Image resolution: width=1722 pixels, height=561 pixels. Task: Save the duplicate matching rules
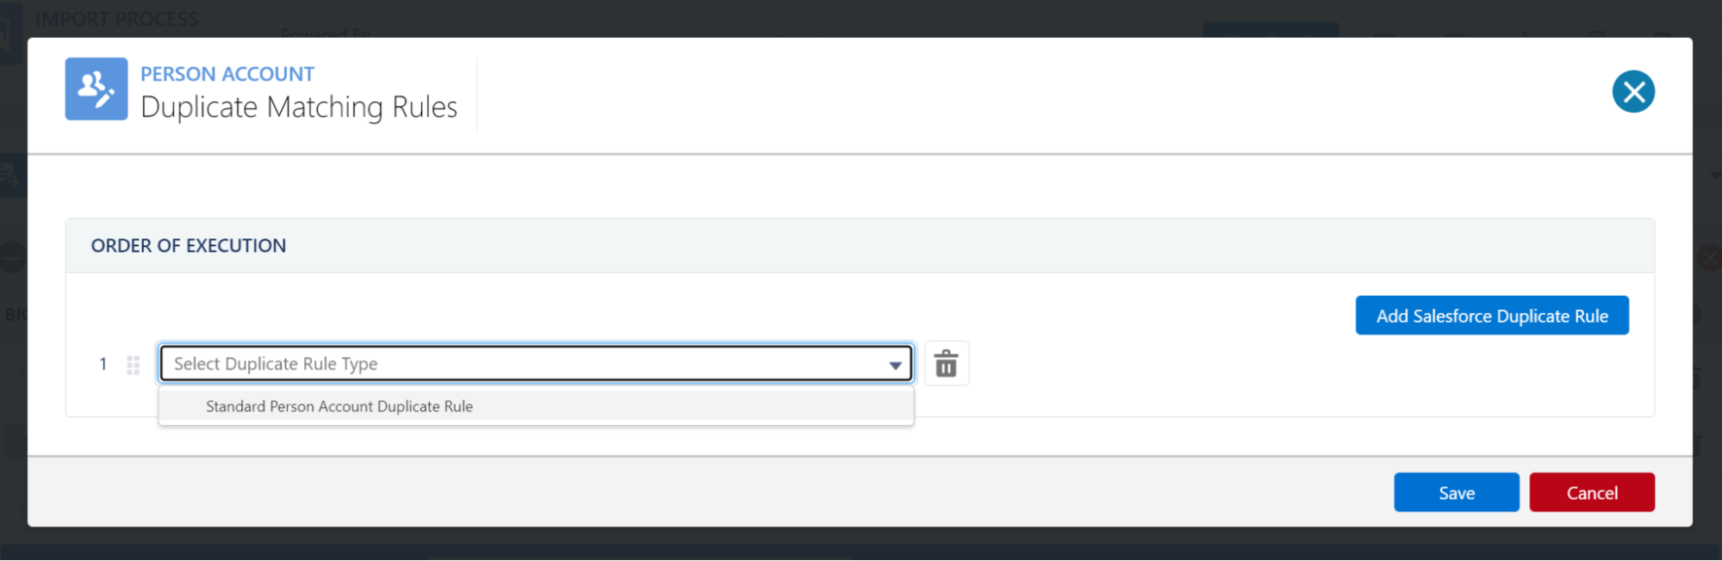1456,493
